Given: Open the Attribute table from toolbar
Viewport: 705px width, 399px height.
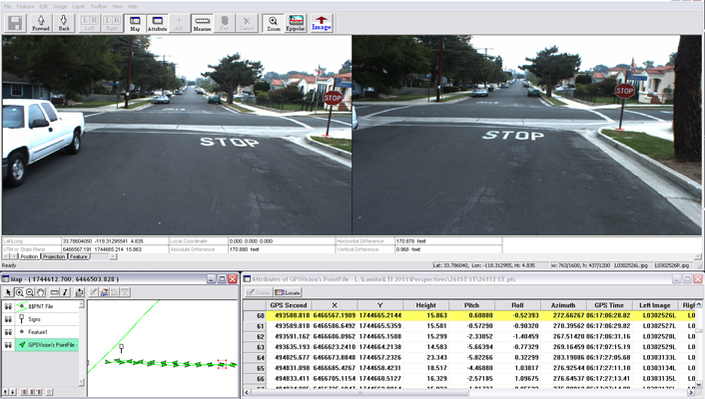Looking at the screenshot, I should point(157,22).
